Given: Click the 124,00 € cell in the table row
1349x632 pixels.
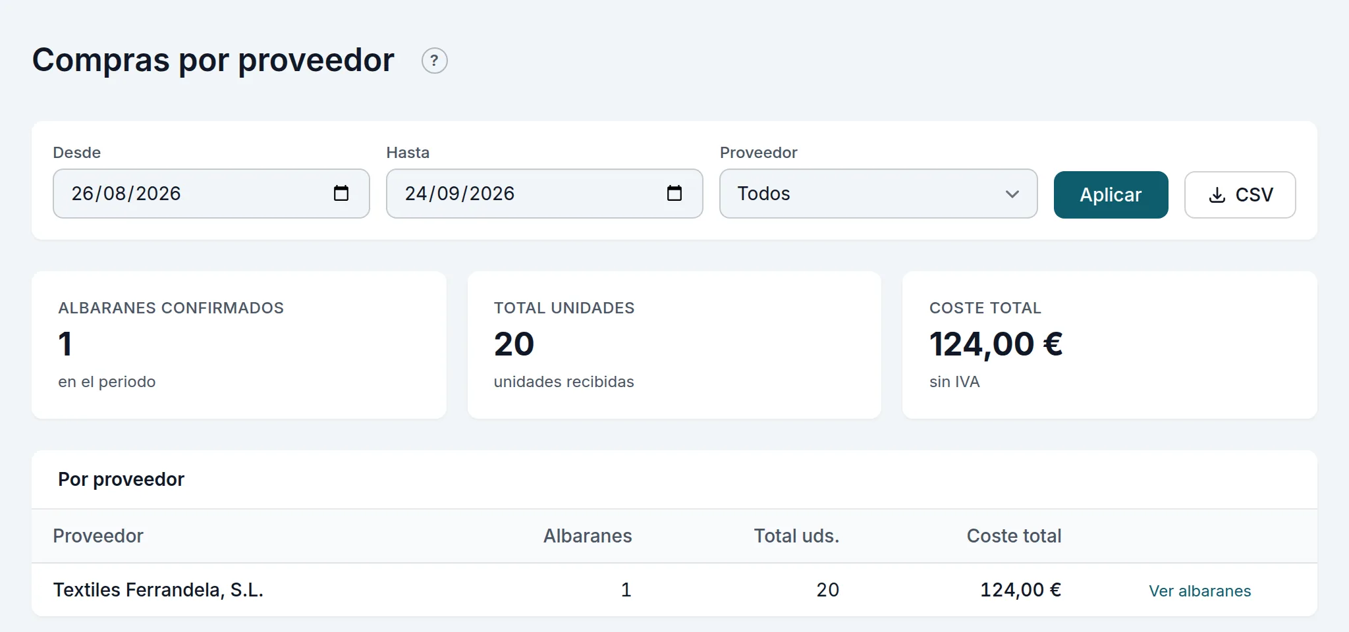Looking at the screenshot, I should click(1020, 590).
